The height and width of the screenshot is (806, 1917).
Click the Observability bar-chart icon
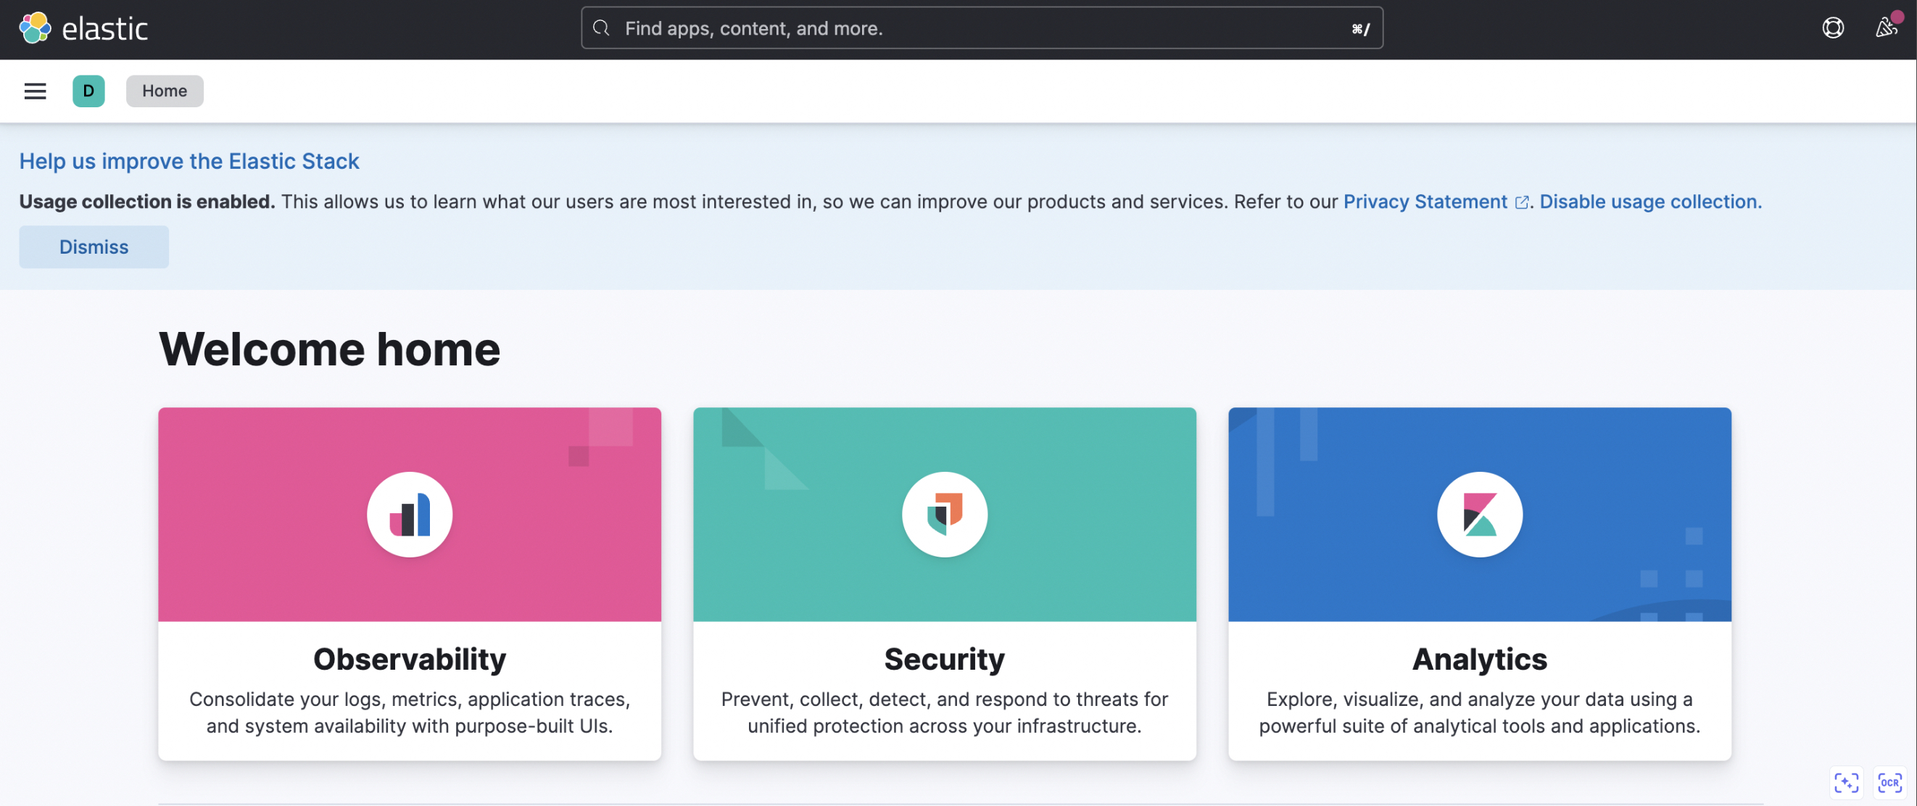coord(410,515)
